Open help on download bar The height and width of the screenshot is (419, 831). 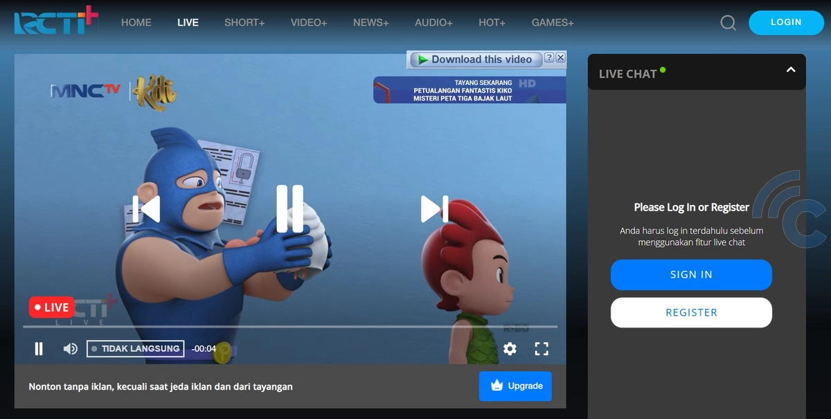pyautogui.click(x=549, y=58)
